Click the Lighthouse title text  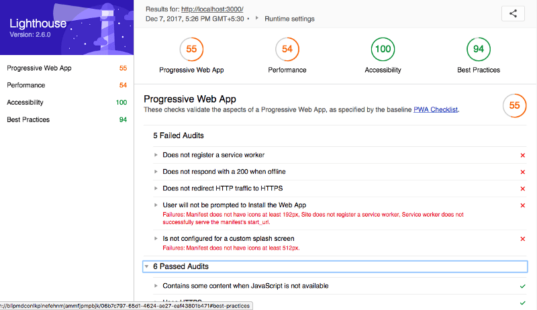click(x=38, y=23)
